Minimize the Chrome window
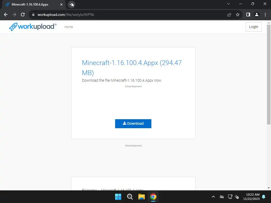Screen dimensions: 271x203 coord(241,4)
